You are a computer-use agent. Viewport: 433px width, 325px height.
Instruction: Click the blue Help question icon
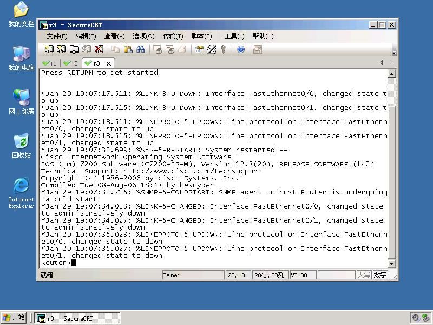[241, 49]
